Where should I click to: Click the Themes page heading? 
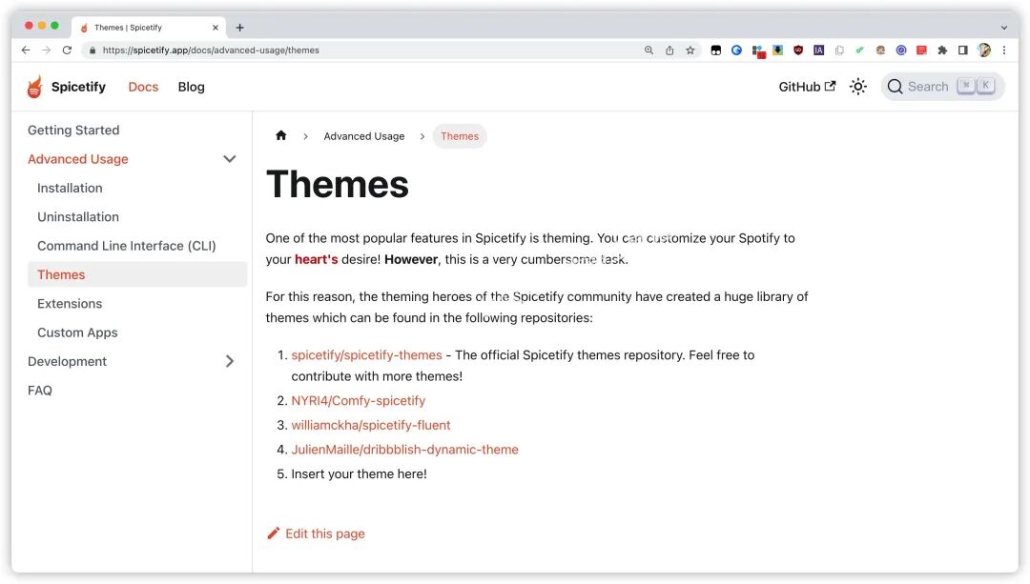click(x=337, y=184)
